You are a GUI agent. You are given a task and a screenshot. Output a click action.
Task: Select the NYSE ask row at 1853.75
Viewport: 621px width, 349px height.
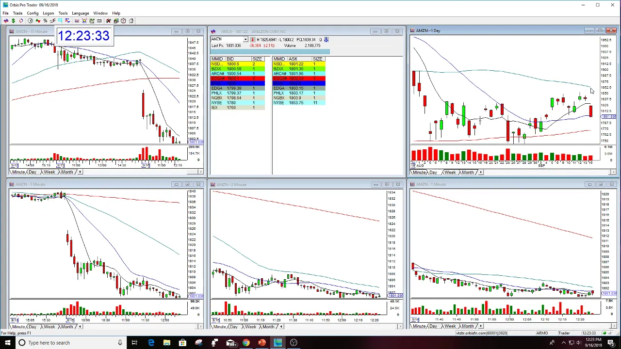point(299,103)
